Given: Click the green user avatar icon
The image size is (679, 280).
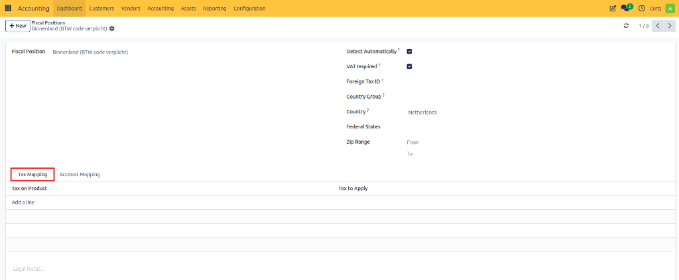Looking at the screenshot, I should pos(670,8).
